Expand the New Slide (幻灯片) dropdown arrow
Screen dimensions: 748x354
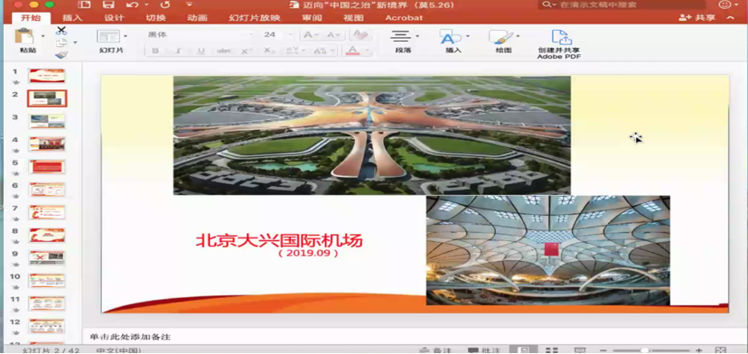pos(126,36)
